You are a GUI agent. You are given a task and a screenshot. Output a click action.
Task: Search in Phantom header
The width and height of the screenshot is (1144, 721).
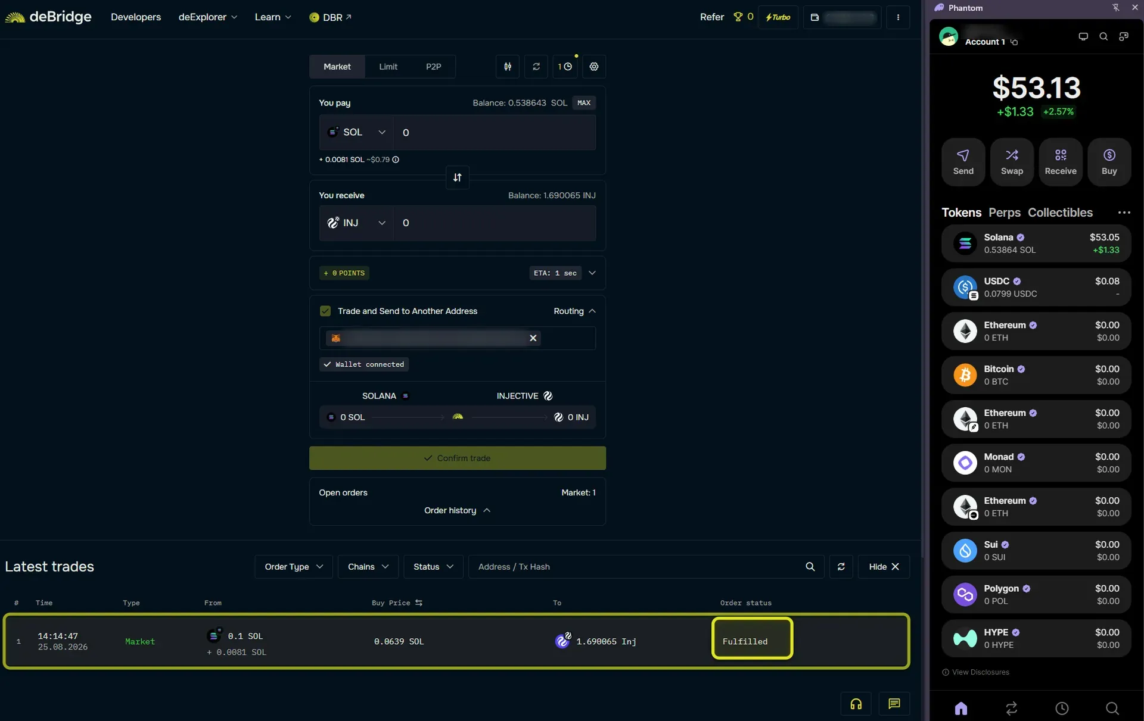pos(1103,36)
